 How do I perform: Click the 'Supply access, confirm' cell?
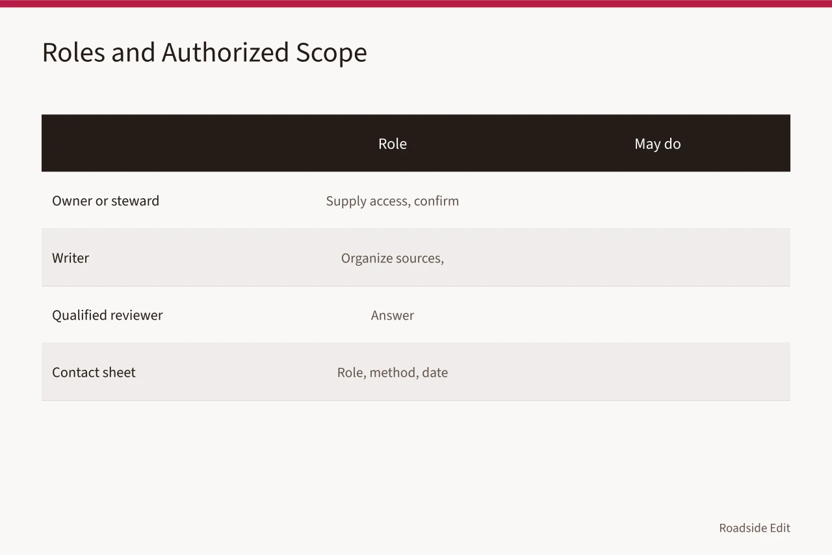tap(393, 201)
